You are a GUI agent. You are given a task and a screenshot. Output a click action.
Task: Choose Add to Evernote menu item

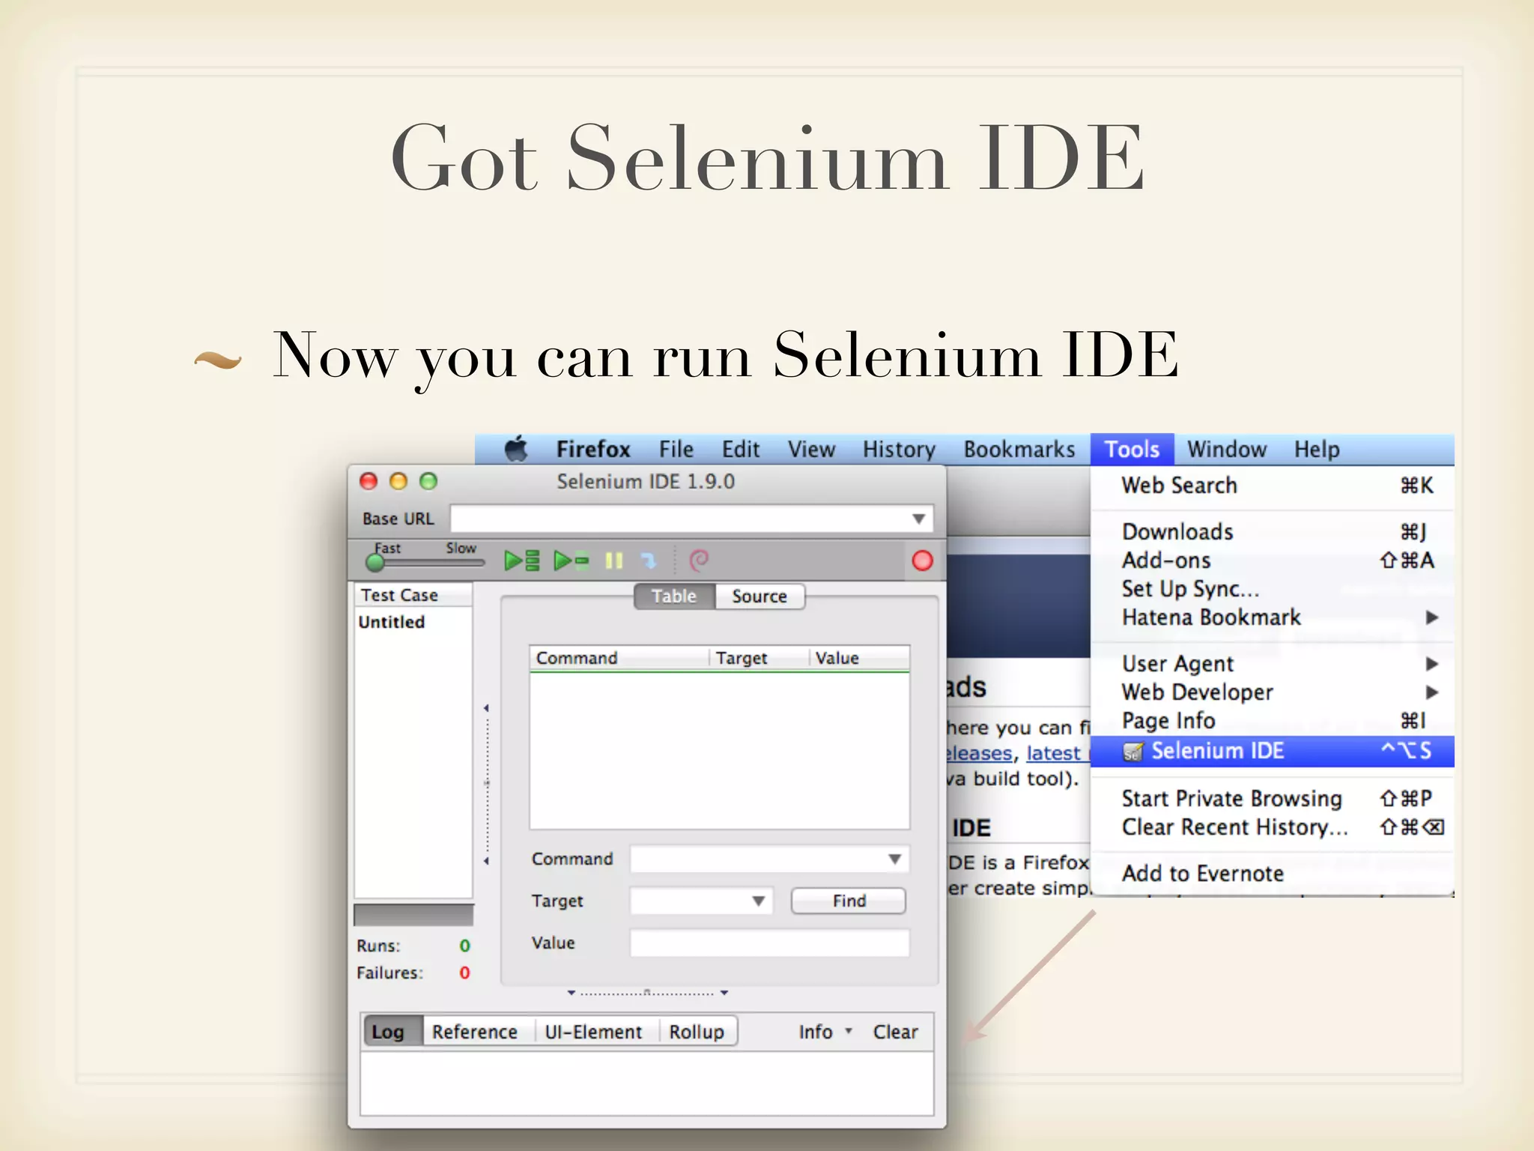(1273, 874)
